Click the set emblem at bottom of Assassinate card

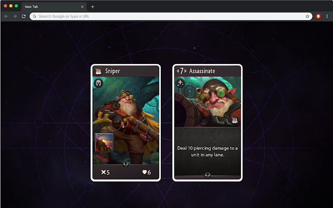click(x=208, y=175)
